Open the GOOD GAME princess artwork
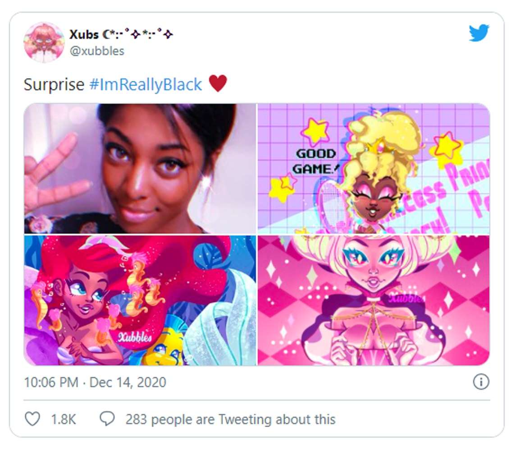Screen dimensions: 520x452 coord(374,168)
